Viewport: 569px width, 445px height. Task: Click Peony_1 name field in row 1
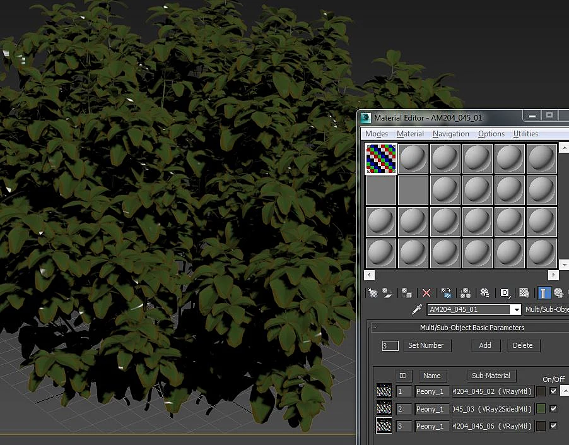click(432, 391)
